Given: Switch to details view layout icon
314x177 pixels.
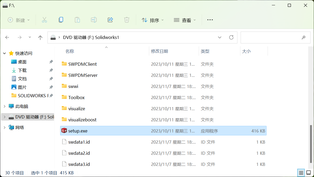Looking at the screenshot, I should click(301, 173).
